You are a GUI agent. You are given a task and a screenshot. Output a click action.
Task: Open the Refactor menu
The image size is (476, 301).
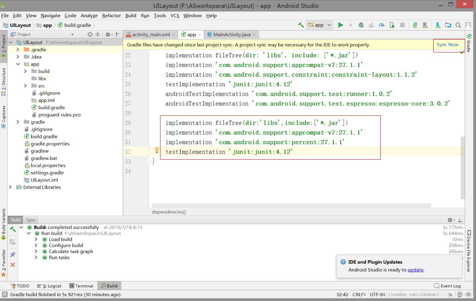(x=111, y=15)
